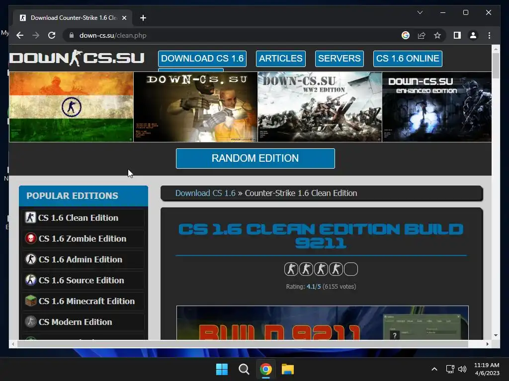Click the RANDOM EDITION button
Image resolution: width=509 pixels, height=381 pixels.
tap(255, 158)
